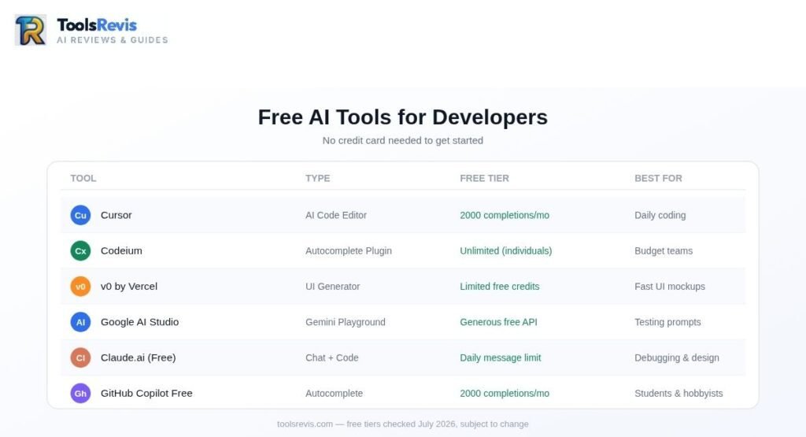Click the blue Cu icon for Cursor
806x437 pixels.
click(x=81, y=216)
